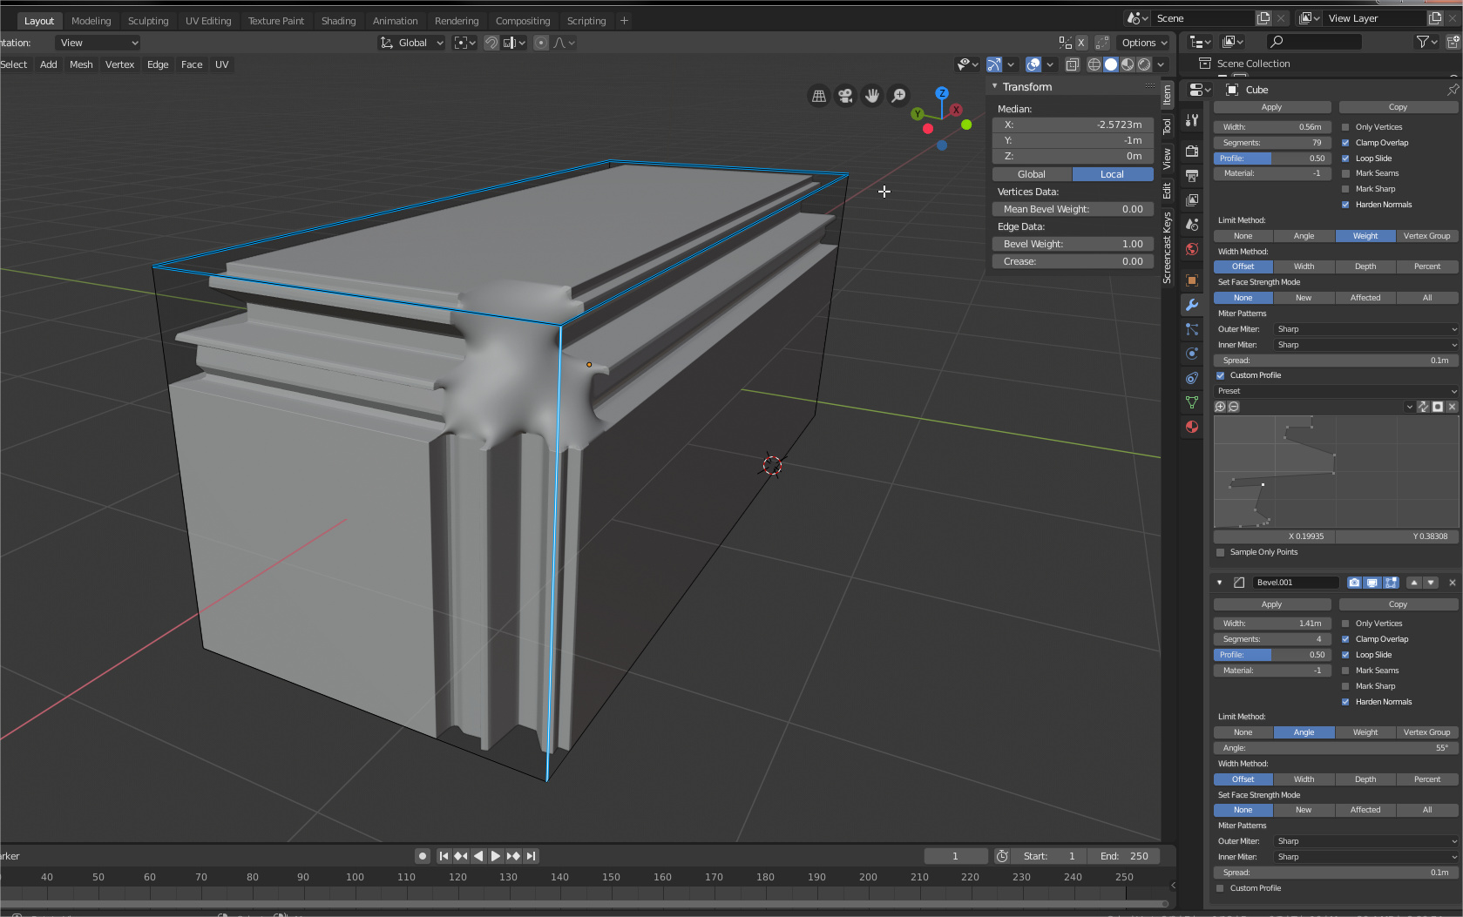Switch to rendered viewport shading
The width and height of the screenshot is (1463, 917).
coord(1144,64)
